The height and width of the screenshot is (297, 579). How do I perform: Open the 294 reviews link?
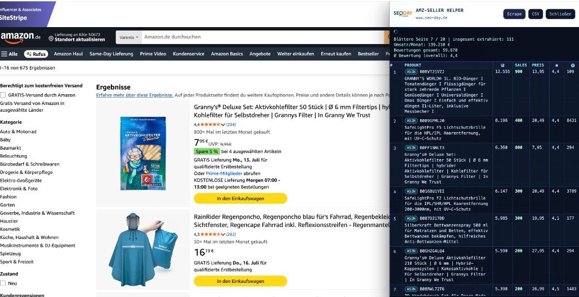[x=231, y=125]
